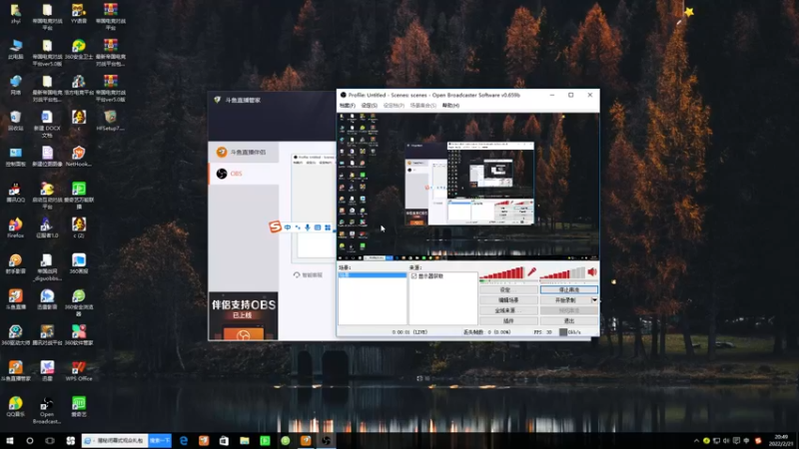The width and height of the screenshot is (799, 449).
Task: Open Microsoft Edge from taskbar
Action: [x=184, y=440]
